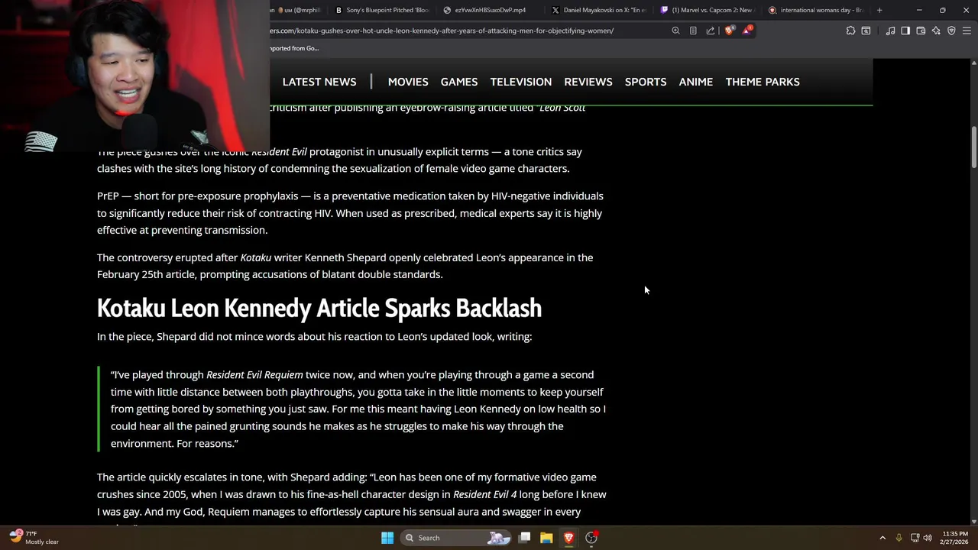Open clock showing 11:35 PM in taskbar

(954, 538)
